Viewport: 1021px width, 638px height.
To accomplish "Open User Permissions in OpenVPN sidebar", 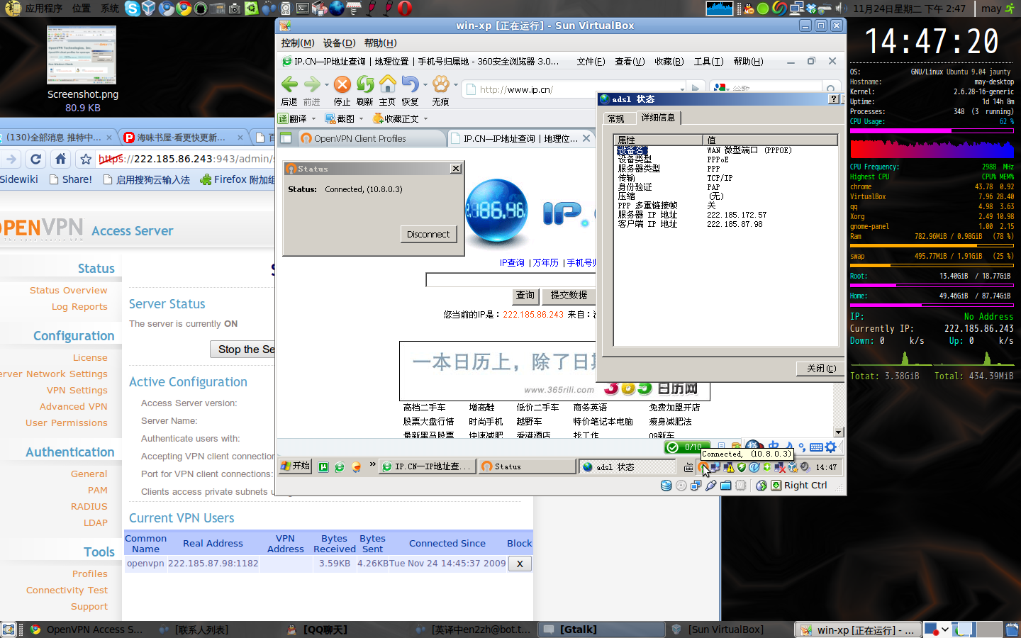I will (67, 422).
